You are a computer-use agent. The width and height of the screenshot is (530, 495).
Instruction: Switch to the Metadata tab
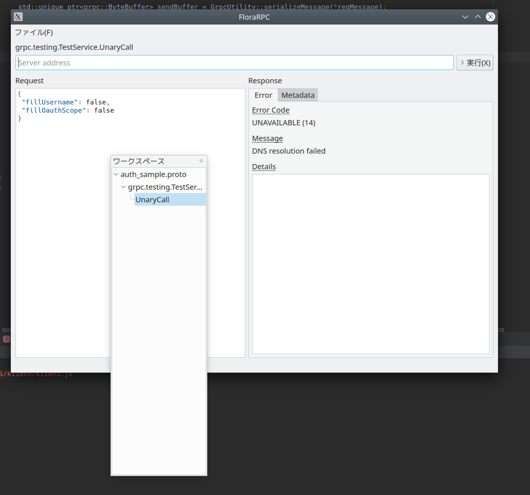[x=298, y=95]
